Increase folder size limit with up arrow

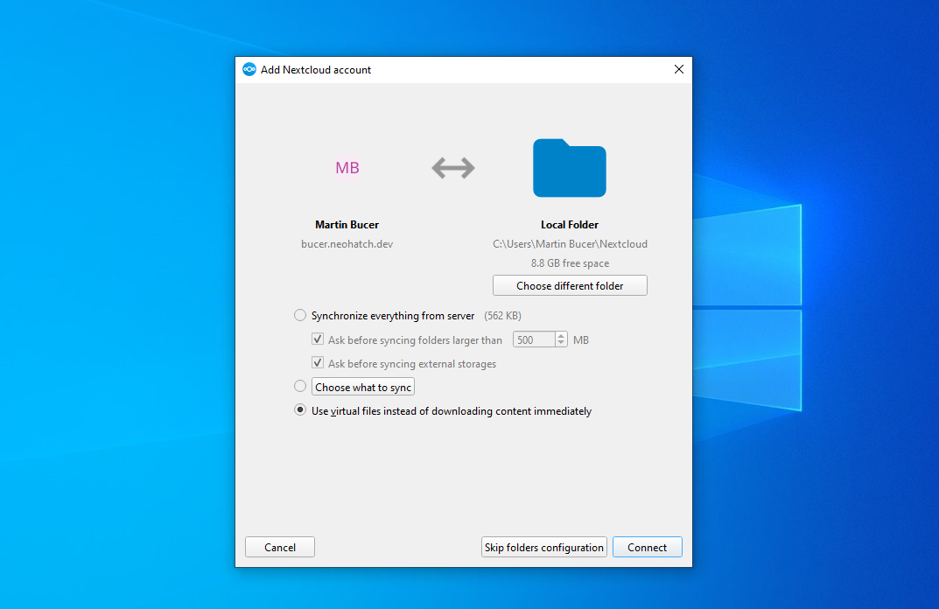point(561,336)
